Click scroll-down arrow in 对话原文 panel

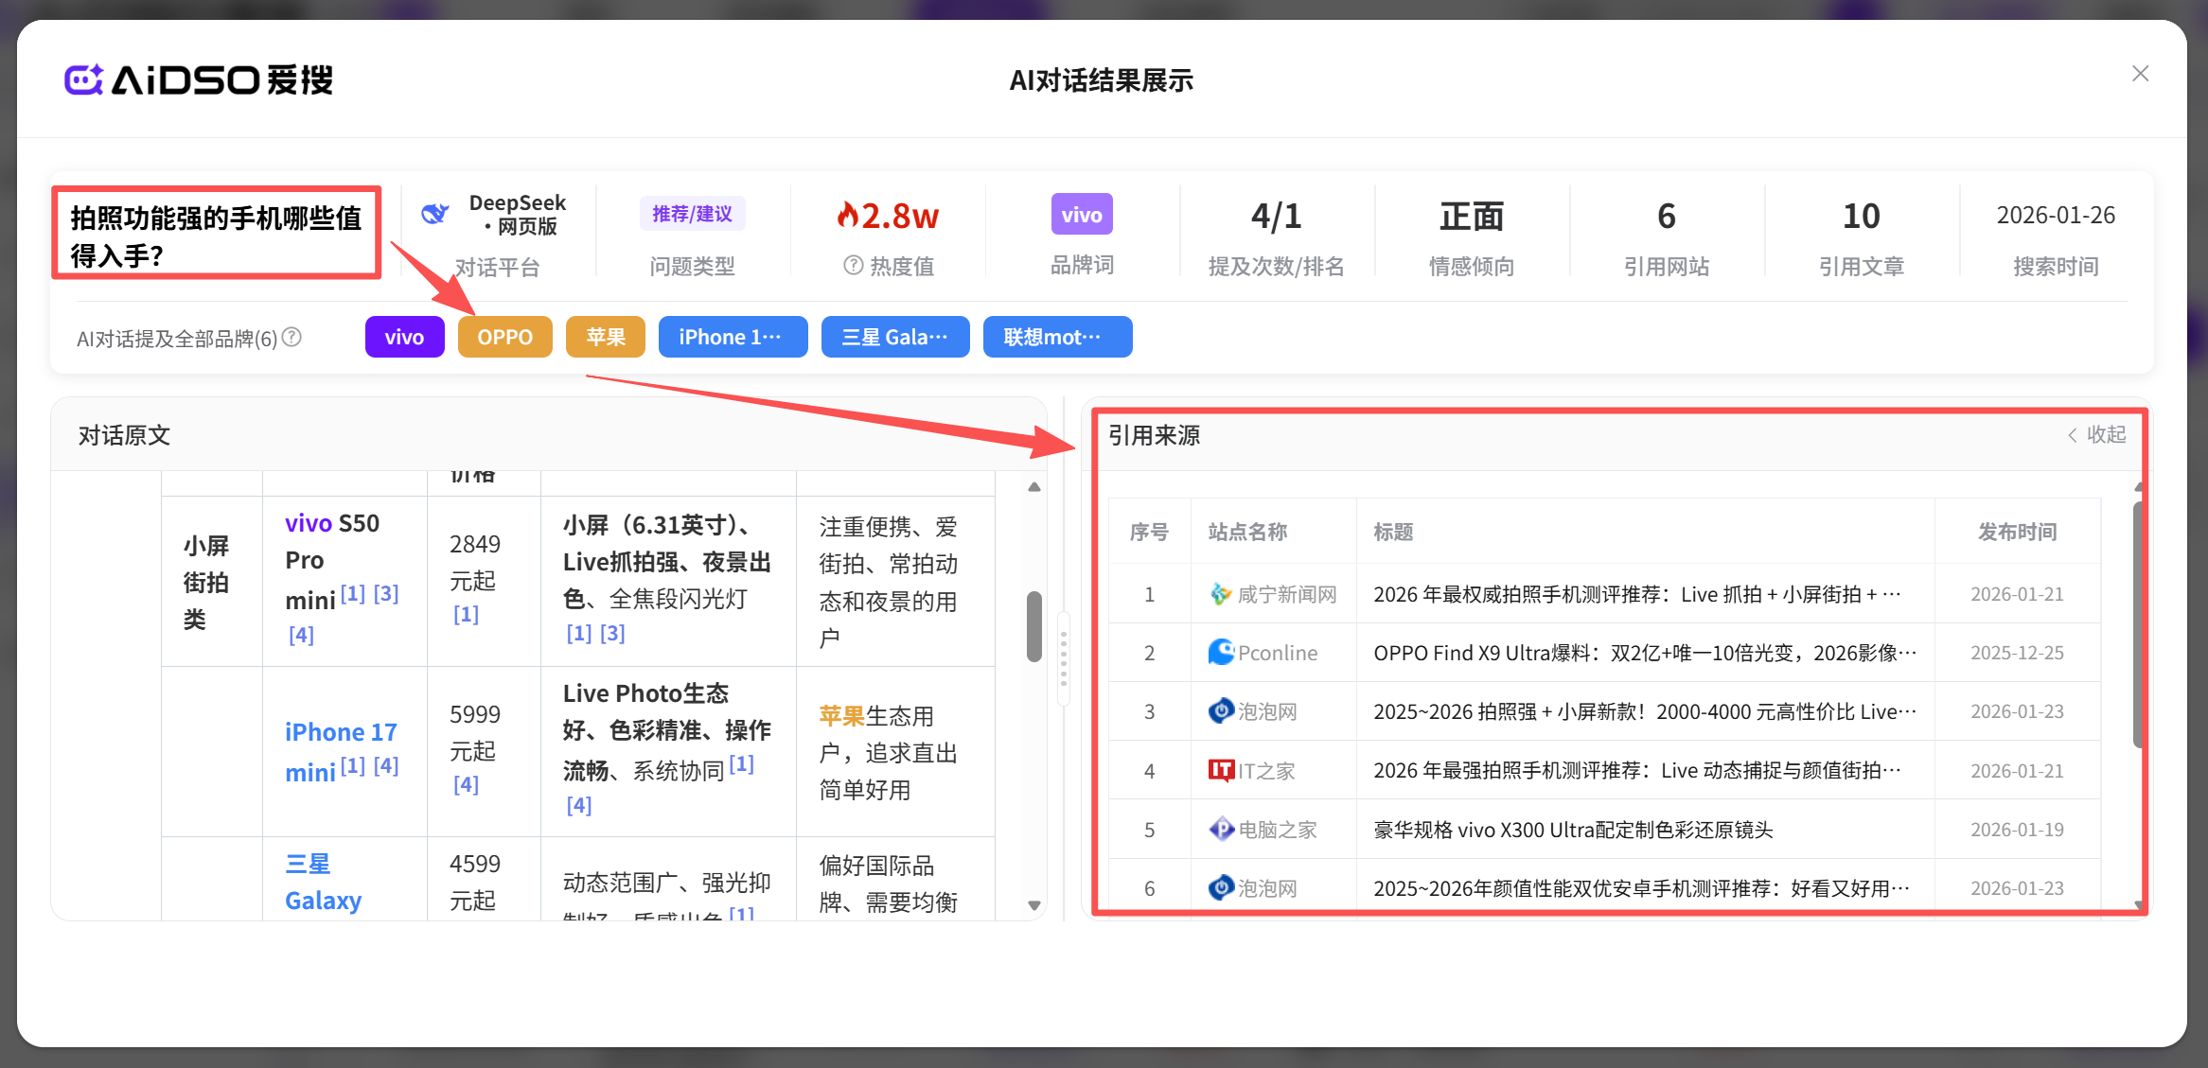pyautogui.click(x=1034, y=905)
